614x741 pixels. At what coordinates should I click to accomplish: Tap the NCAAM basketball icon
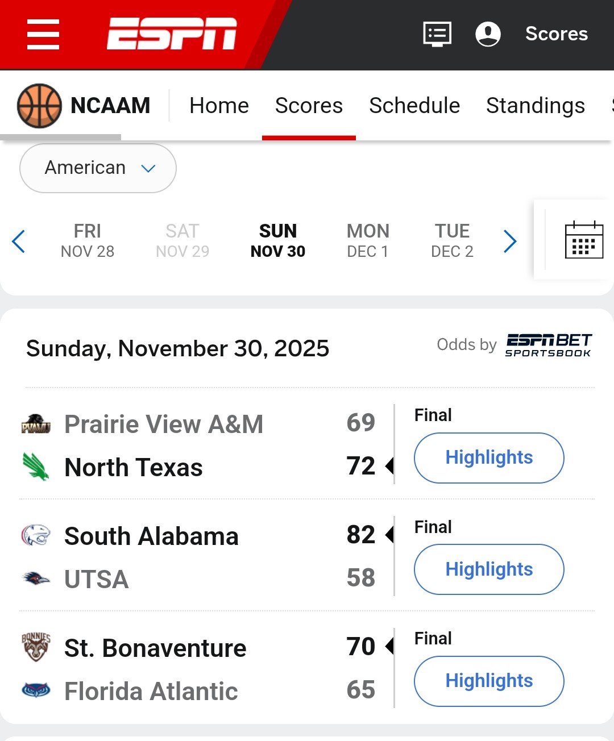(39, 106)
